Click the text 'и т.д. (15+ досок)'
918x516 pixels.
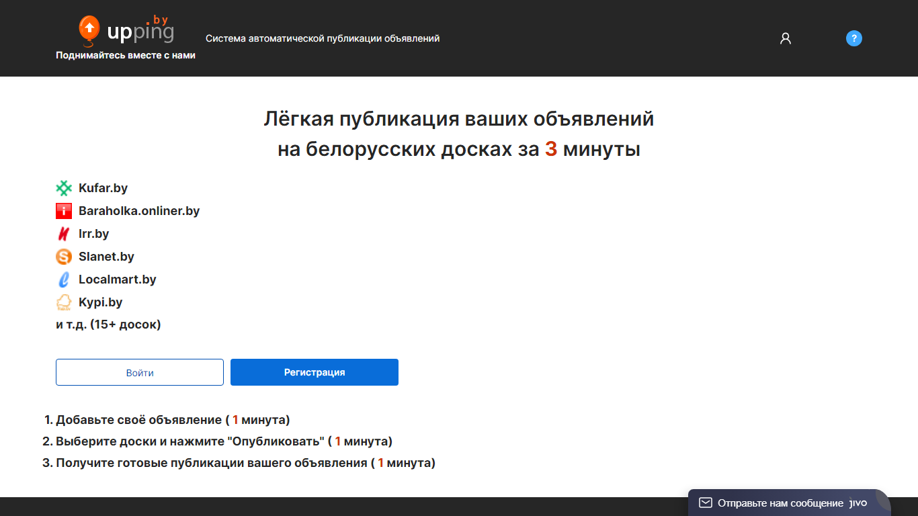tap(108, 325)
